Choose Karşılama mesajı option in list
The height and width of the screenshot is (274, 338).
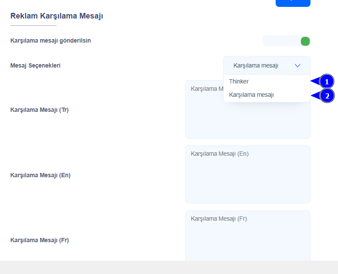pos(267,95)
